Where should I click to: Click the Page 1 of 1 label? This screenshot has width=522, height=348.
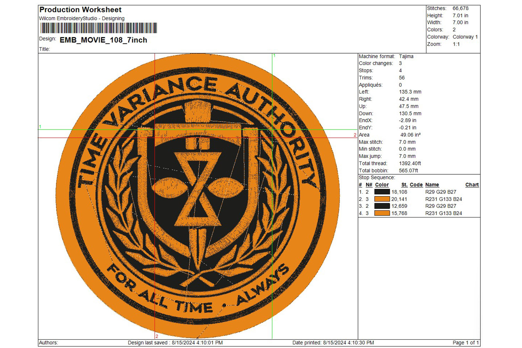click(466, 343)
